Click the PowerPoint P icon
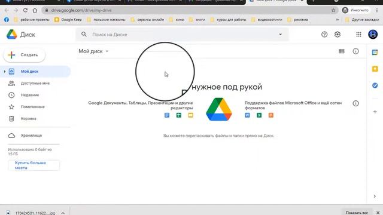Screen dimensions: 383x215 point(271,115)
